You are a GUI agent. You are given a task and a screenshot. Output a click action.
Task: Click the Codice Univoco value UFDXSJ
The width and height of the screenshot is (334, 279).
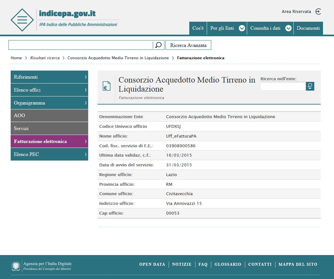(x=173, y=126)
